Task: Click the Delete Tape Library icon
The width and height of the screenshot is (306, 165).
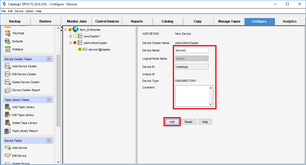Action: coord(7,123)
